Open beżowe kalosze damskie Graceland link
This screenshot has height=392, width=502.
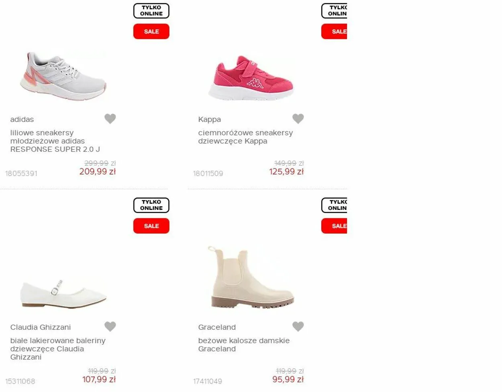pos(244,345)
